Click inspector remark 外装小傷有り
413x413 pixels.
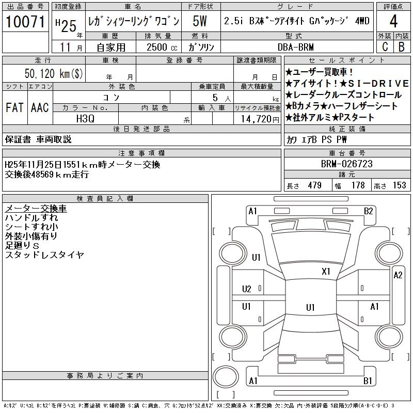pyautogui.click(x=31, y=236)
